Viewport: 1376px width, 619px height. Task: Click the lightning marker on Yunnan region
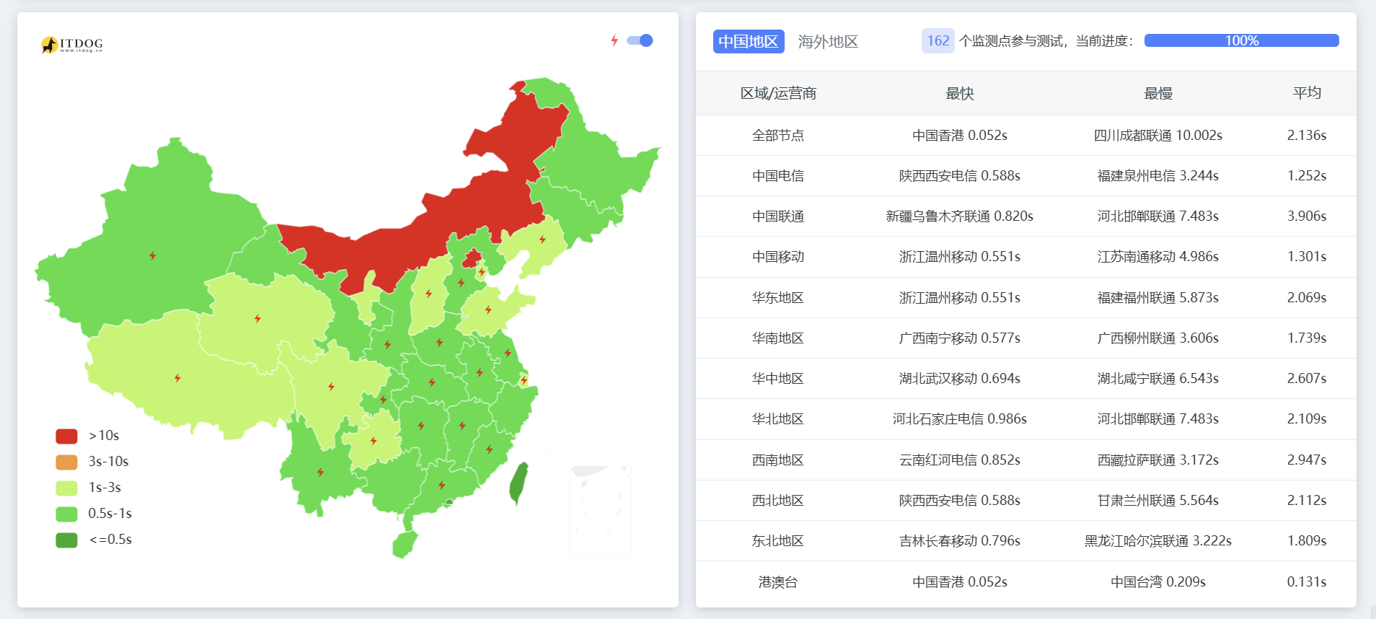pyautogui.click(x=320, y=473)
